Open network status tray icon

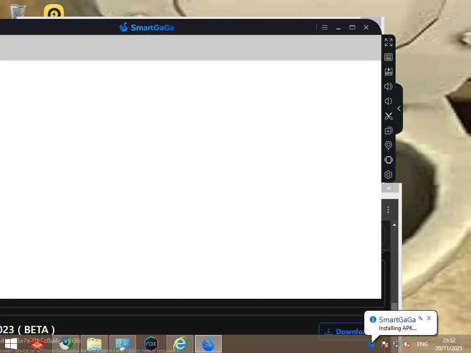[396, 344]
